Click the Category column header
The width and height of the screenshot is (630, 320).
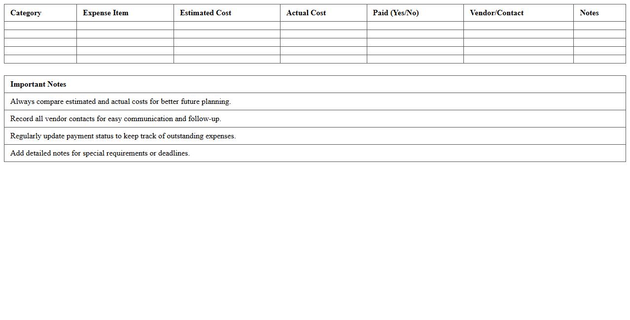coord(26,13)
